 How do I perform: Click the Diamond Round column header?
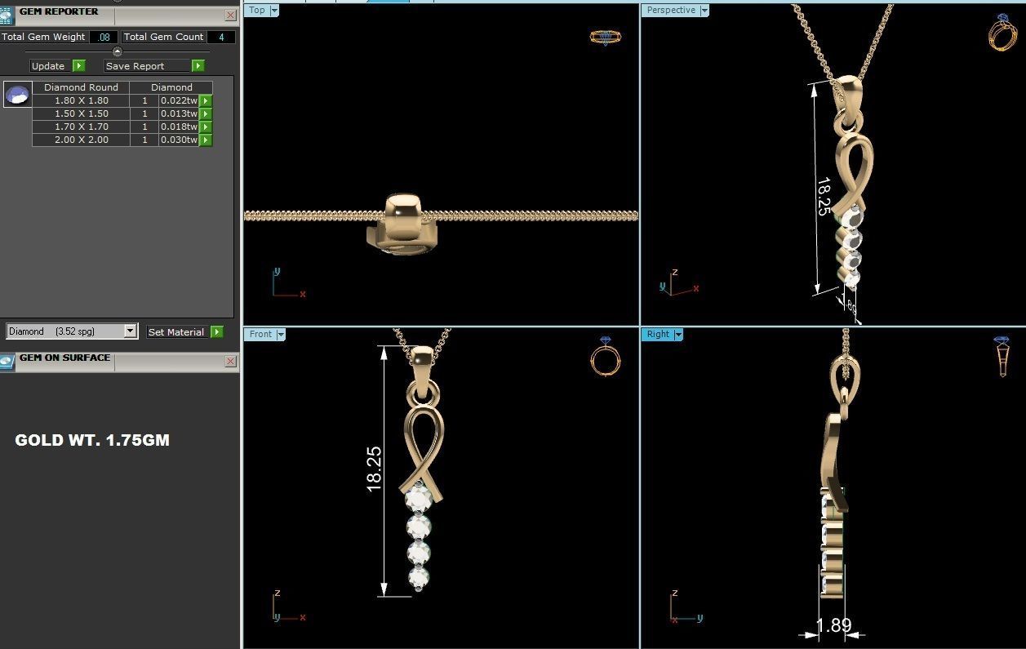click(x=81, y=87)
